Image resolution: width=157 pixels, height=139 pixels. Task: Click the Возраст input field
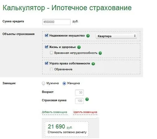[x=79, y=93]
